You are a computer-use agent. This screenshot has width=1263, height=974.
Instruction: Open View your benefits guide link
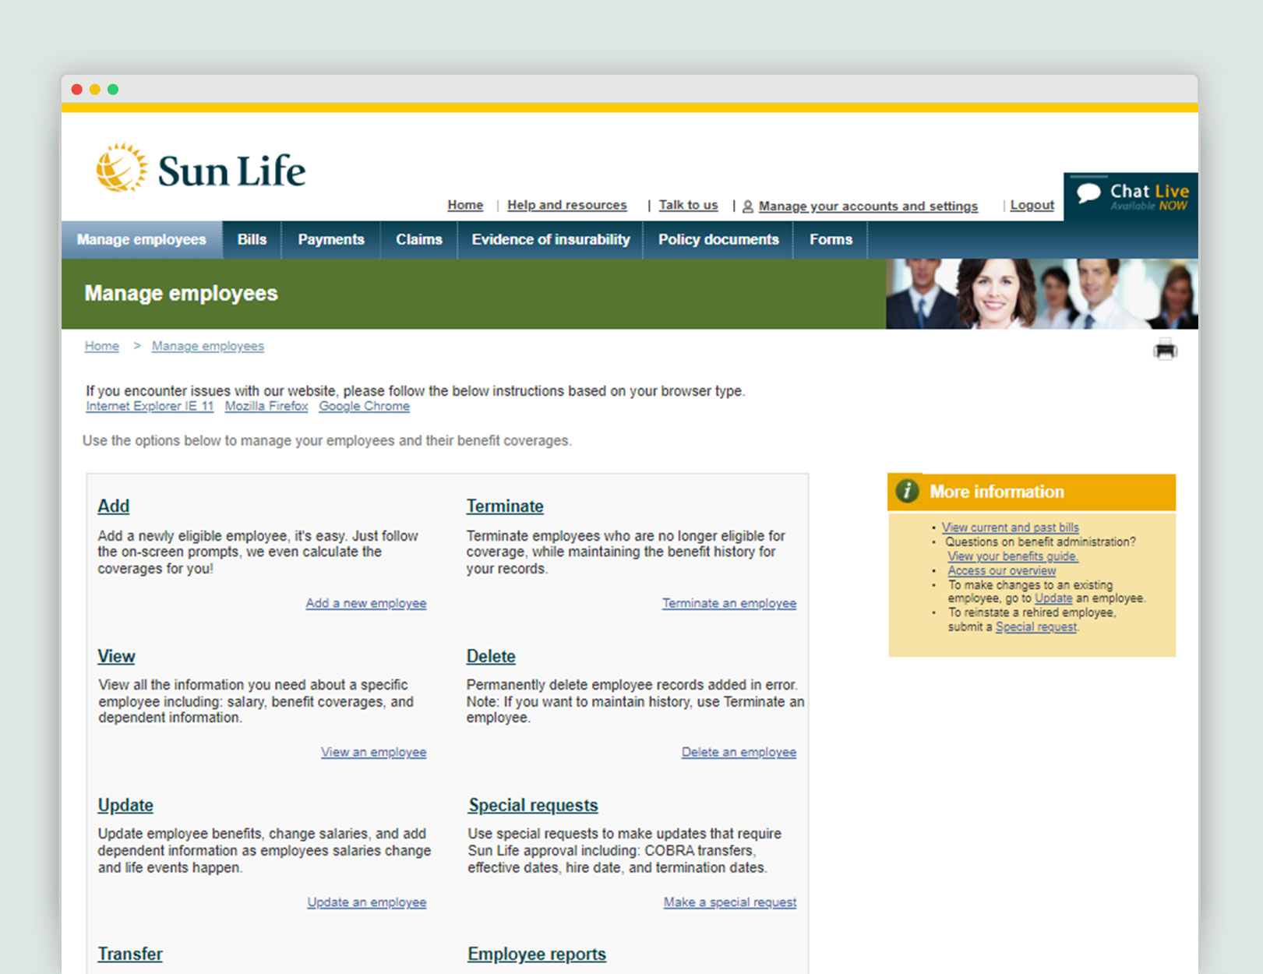click(x=1013, y=556)
